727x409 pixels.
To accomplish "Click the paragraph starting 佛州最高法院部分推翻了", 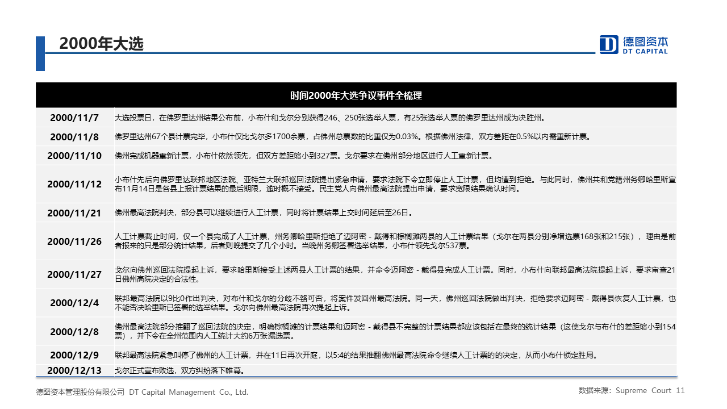I will coord(395,332).
